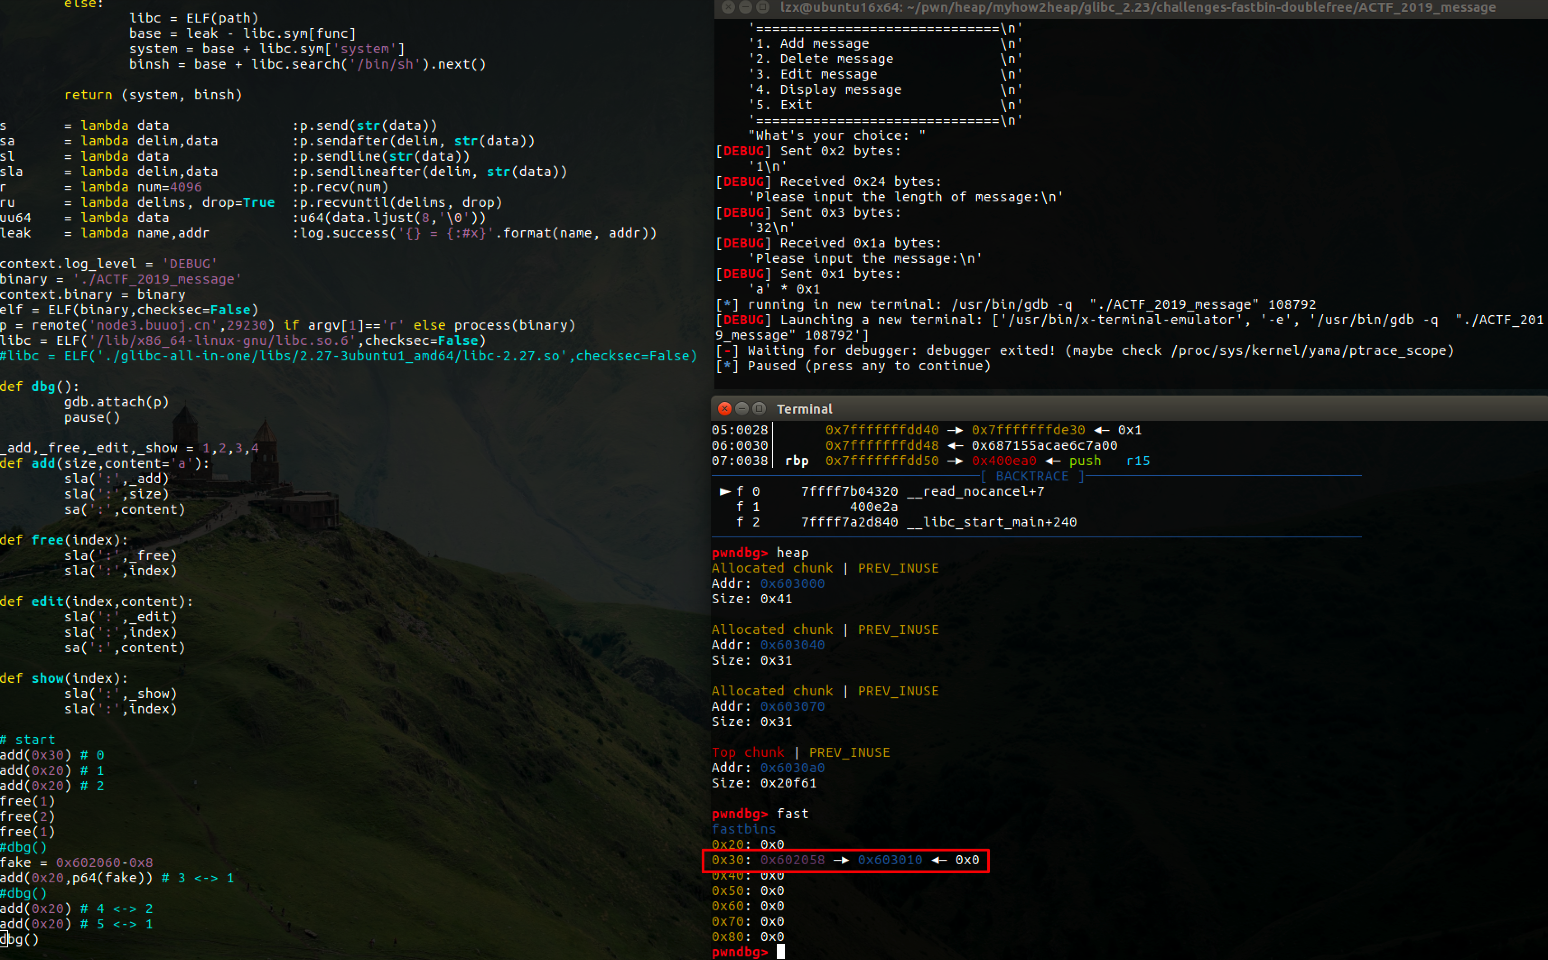Screen dimensions: 1548x960
Task: Click the fastbin pointer "0x603010"
Action: pos(890,860)
